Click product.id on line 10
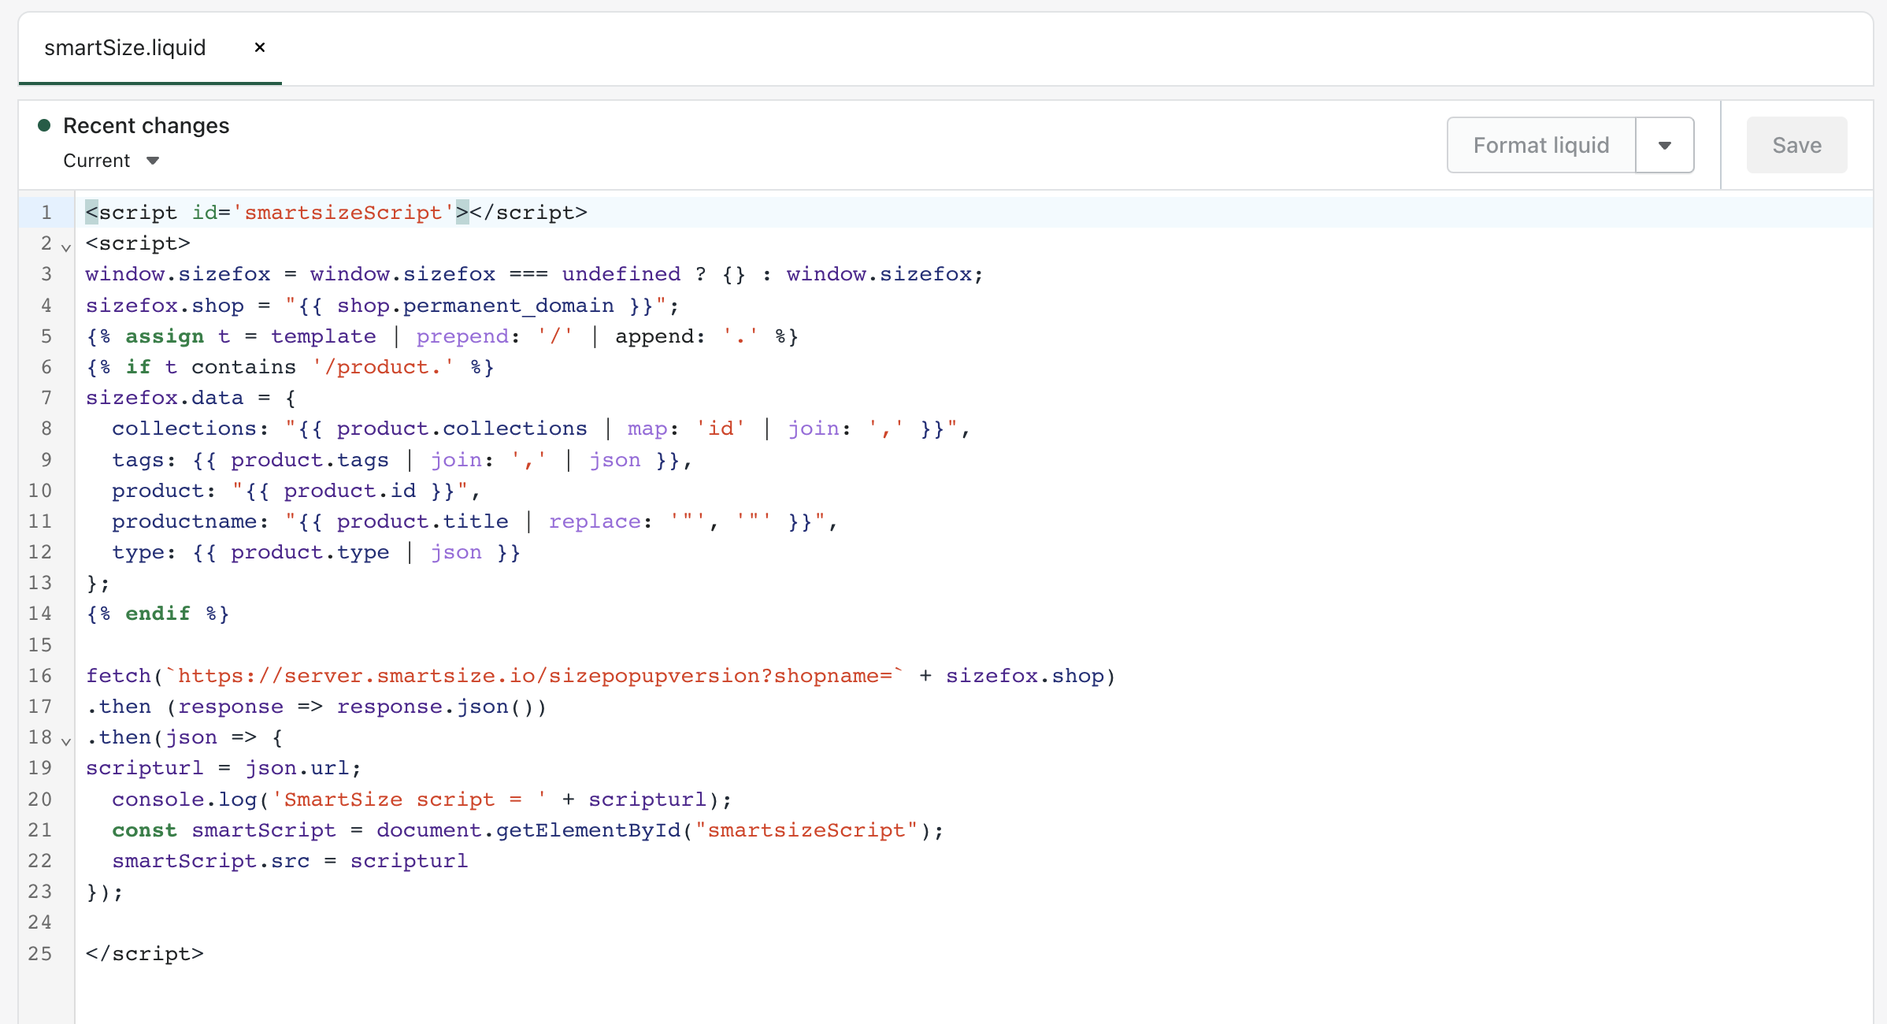 point(350,491)
